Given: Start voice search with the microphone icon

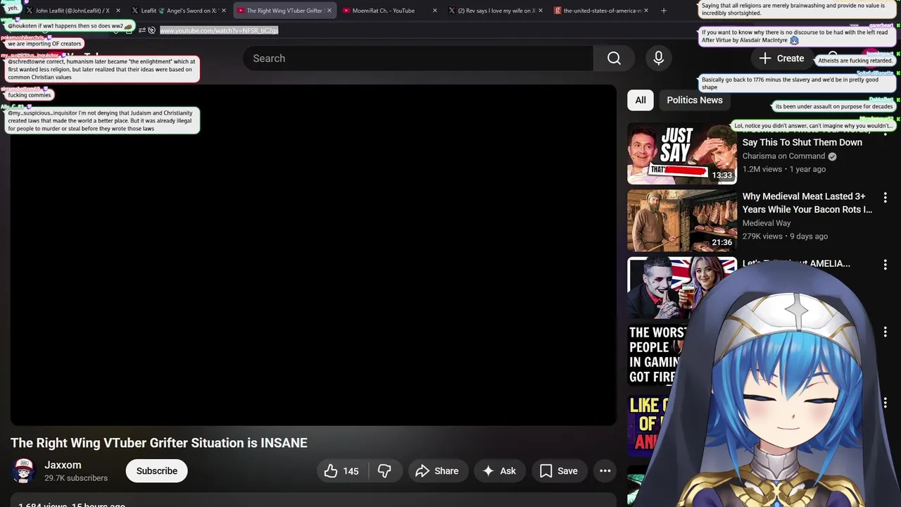Looking at the screenshot, I should coord(659,58).
